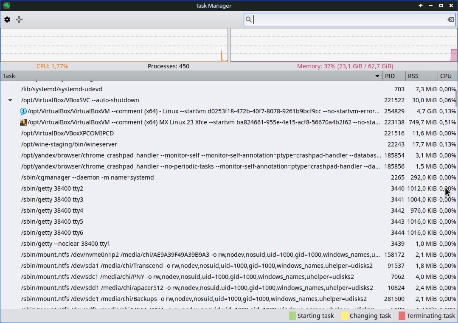Click the identify window crosshair icon
458x323 pixels.
(x=19, y=20)
